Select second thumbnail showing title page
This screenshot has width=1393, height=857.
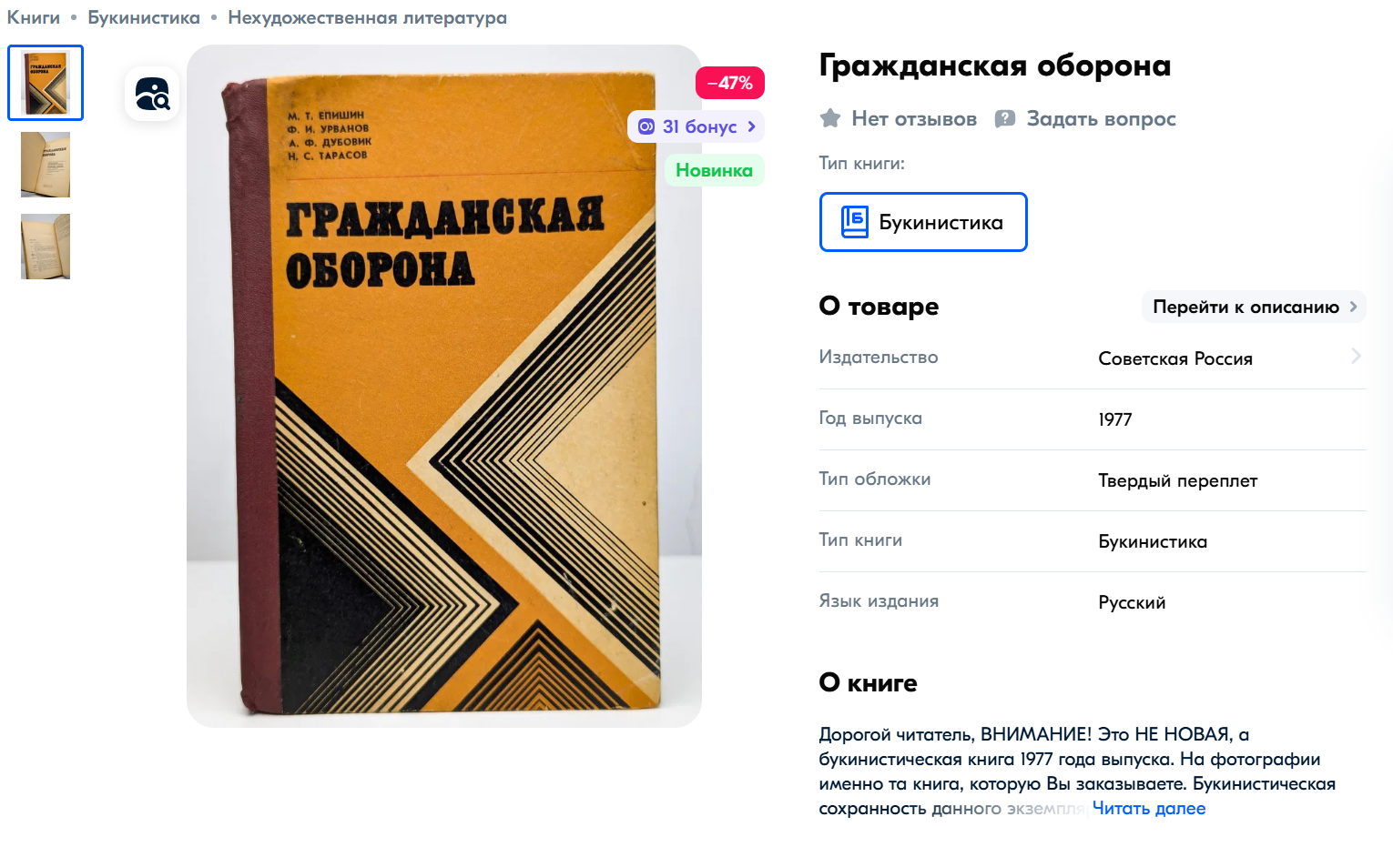tap(46, 165)
